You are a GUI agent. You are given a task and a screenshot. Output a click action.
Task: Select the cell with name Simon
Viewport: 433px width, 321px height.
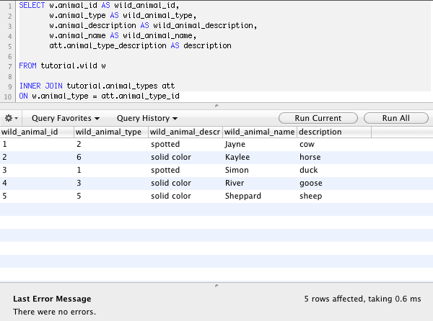tap(260, 170)
